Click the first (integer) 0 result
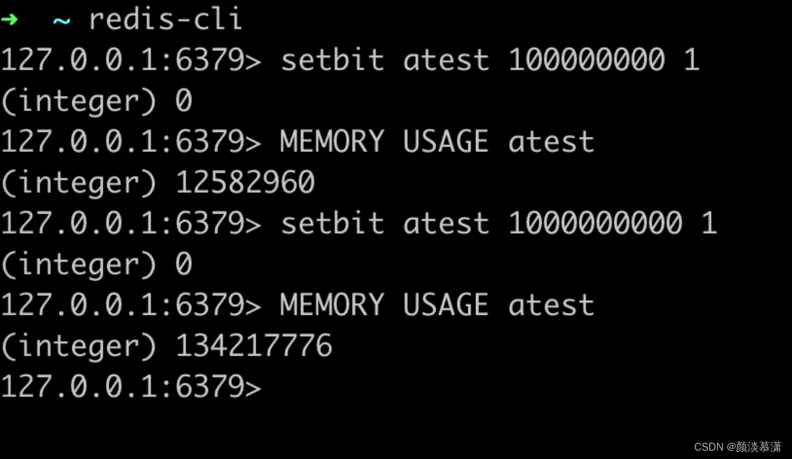 (x=96, y=101)
